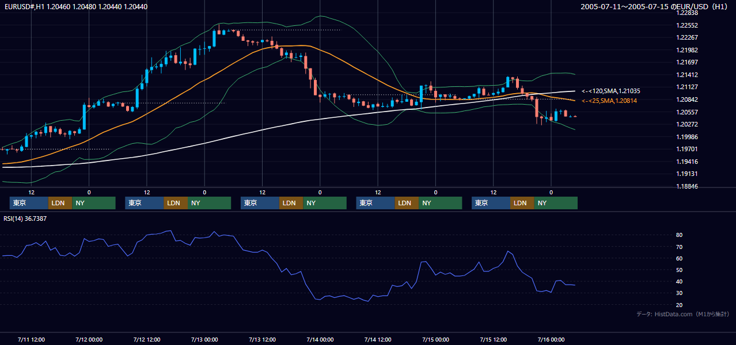The image size is (736, 345).
Task: Click RSI scale value 40
Action: pyautogui.click(x=680, y=281)
